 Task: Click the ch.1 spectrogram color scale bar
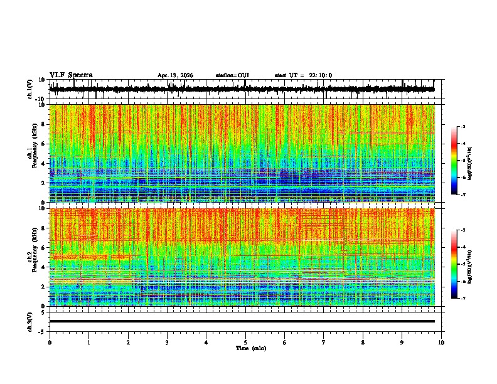pos(454,161)
